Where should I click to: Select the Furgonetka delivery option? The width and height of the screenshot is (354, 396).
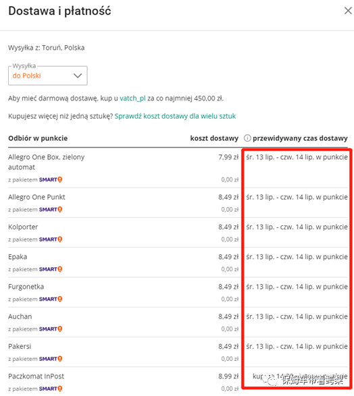(x=178, y=292)
